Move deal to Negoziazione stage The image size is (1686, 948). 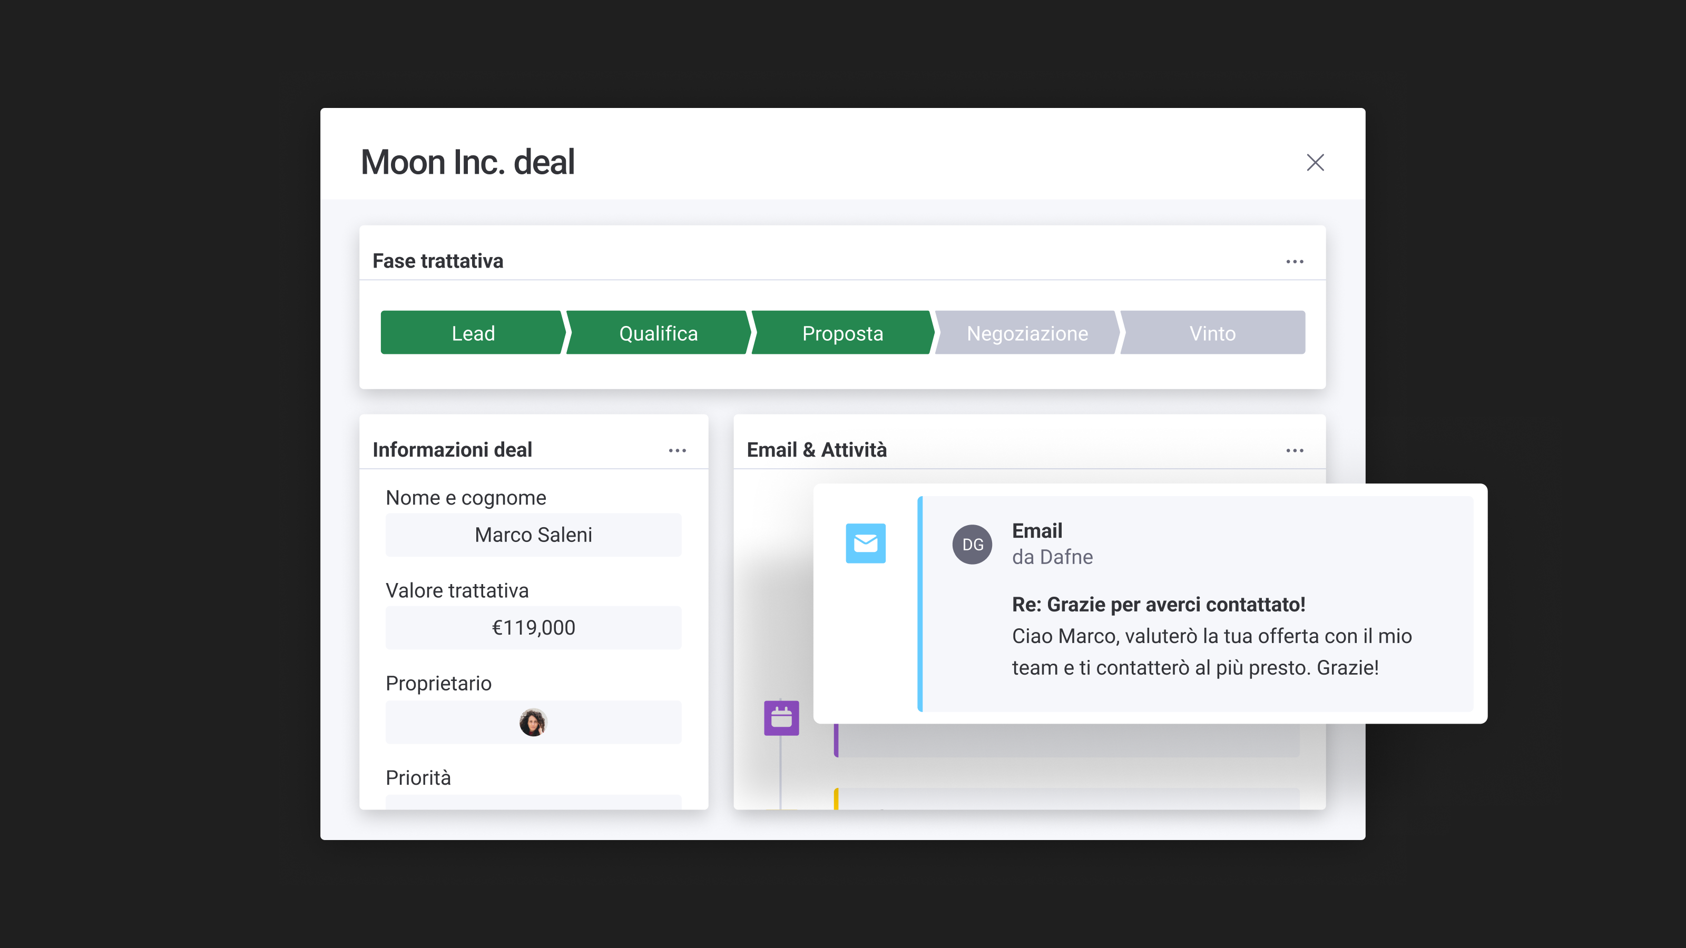click(1027, 333)
